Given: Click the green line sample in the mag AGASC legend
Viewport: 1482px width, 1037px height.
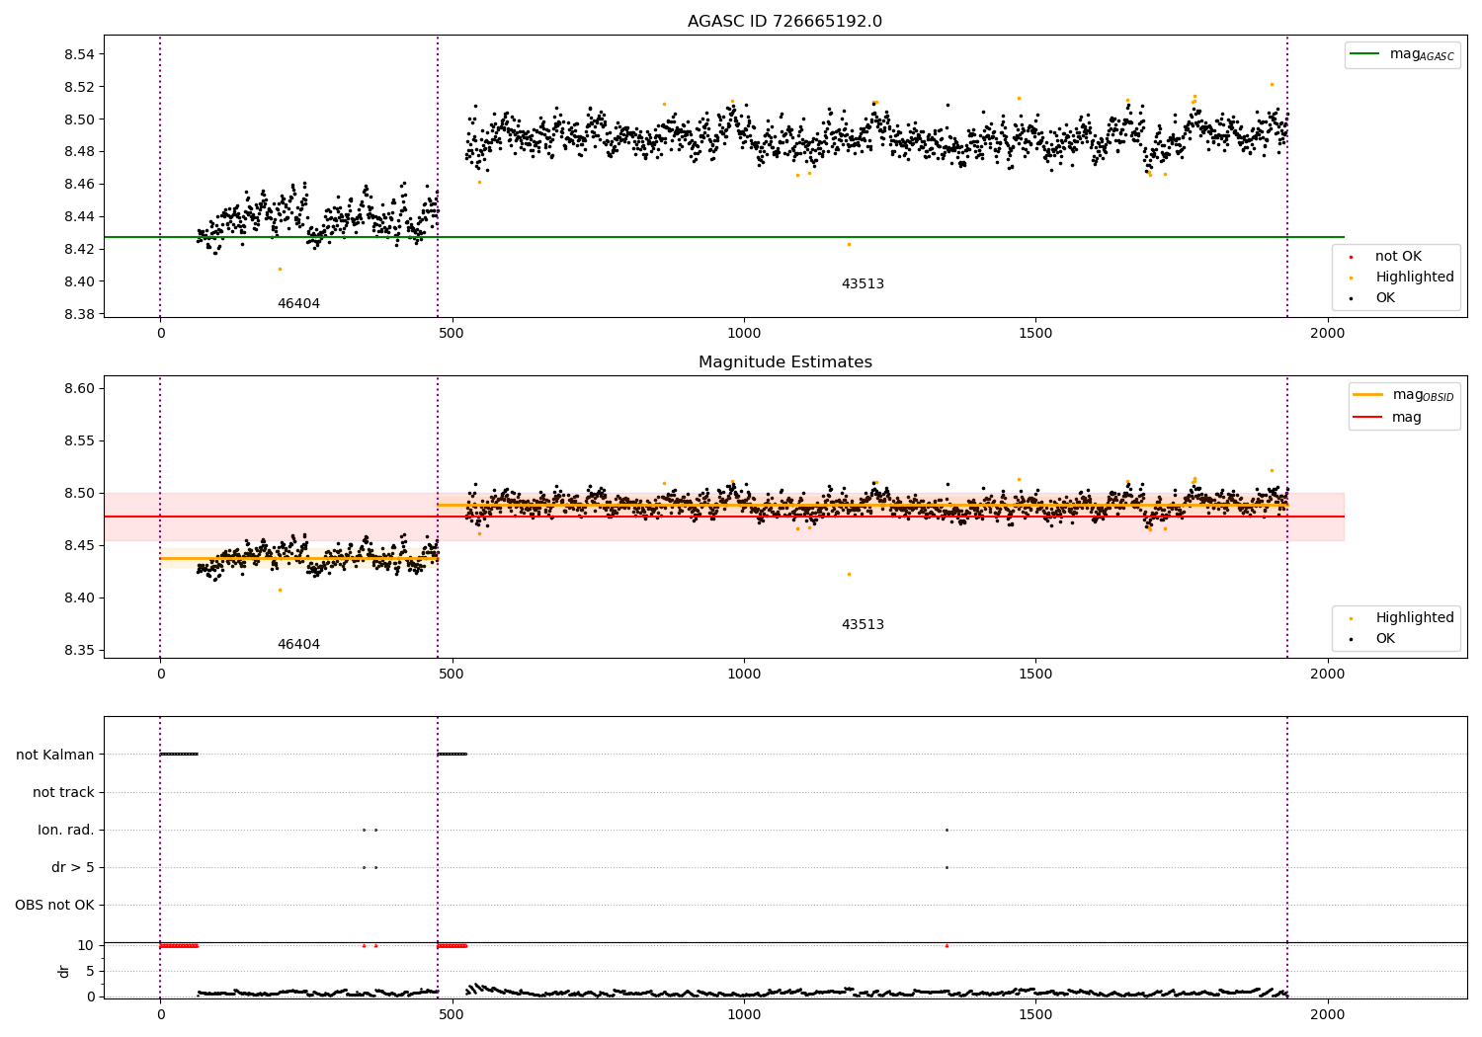Looking at the screenshot, I should (x=1365, y=54).
